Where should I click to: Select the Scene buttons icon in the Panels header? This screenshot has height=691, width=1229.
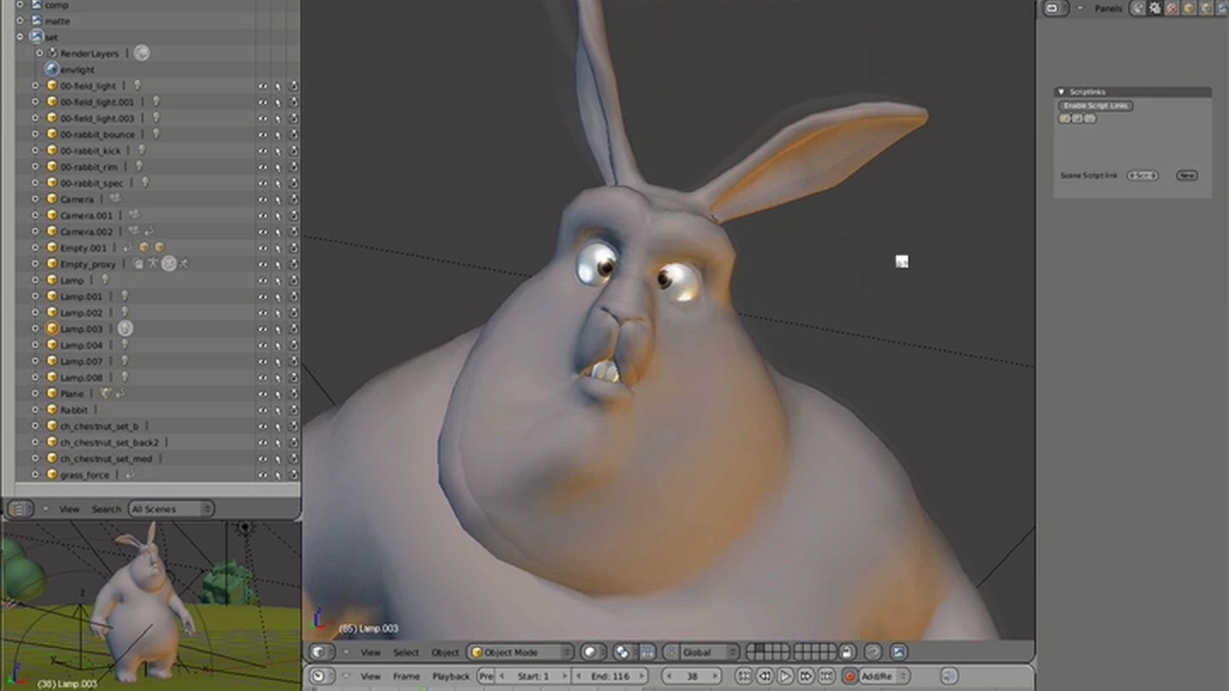pos(1221,8)
